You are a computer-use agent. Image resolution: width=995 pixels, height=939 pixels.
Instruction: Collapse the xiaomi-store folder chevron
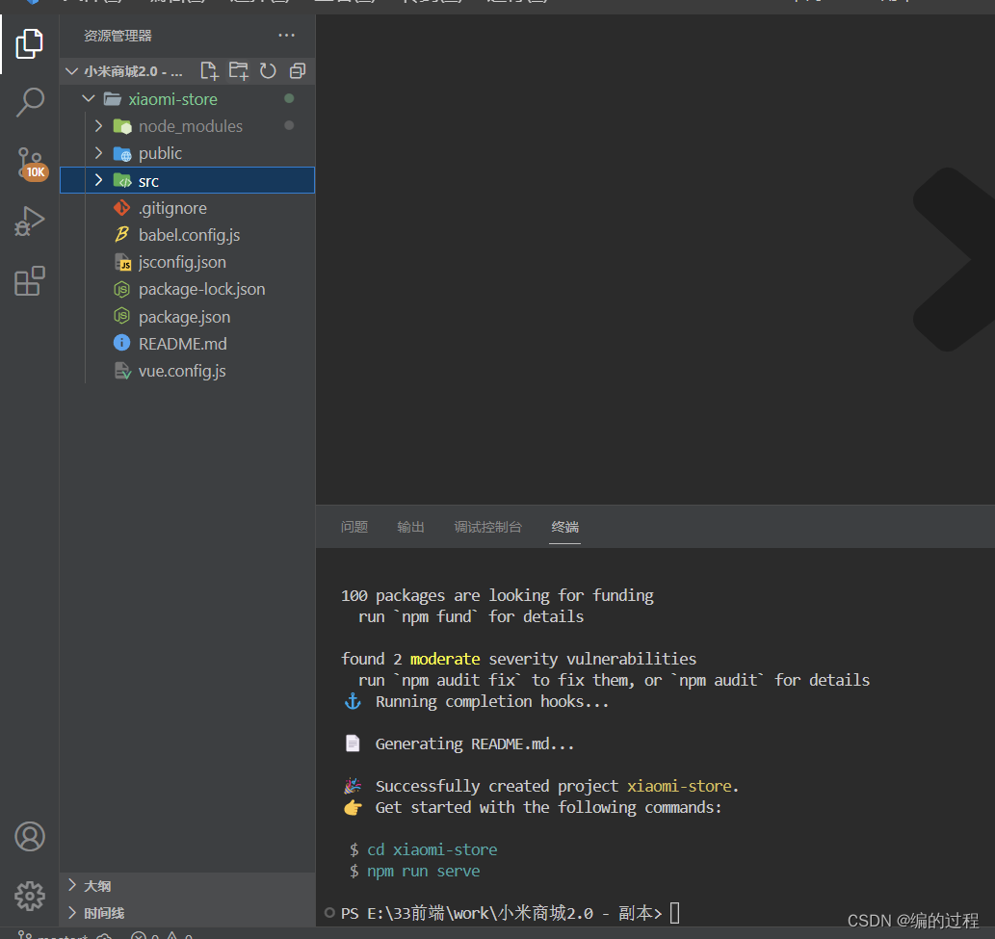point(89,98)
